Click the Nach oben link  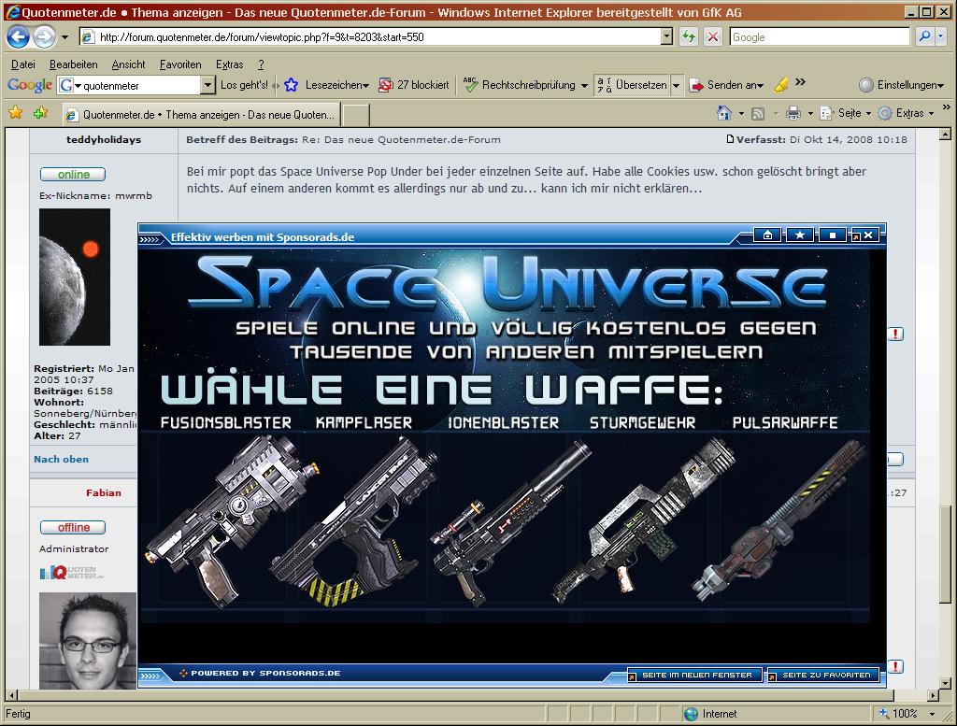[61, 459]
